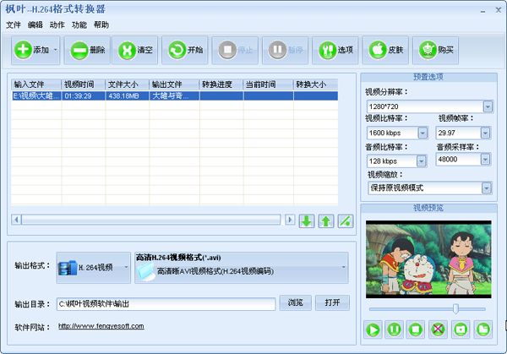The height and width of the screenshot is (354, 507).
Task: Expand the 音频比特率 128 kbps dropdown
Action: (x=421, y=161)
